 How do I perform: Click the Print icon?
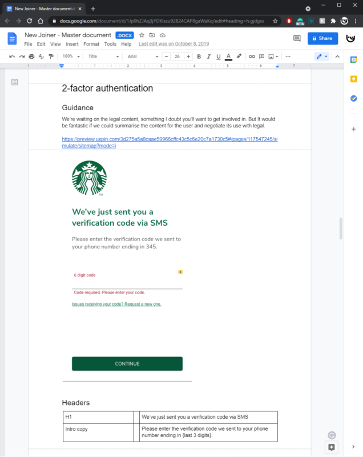pyautogui.click(x=31, y=57)
